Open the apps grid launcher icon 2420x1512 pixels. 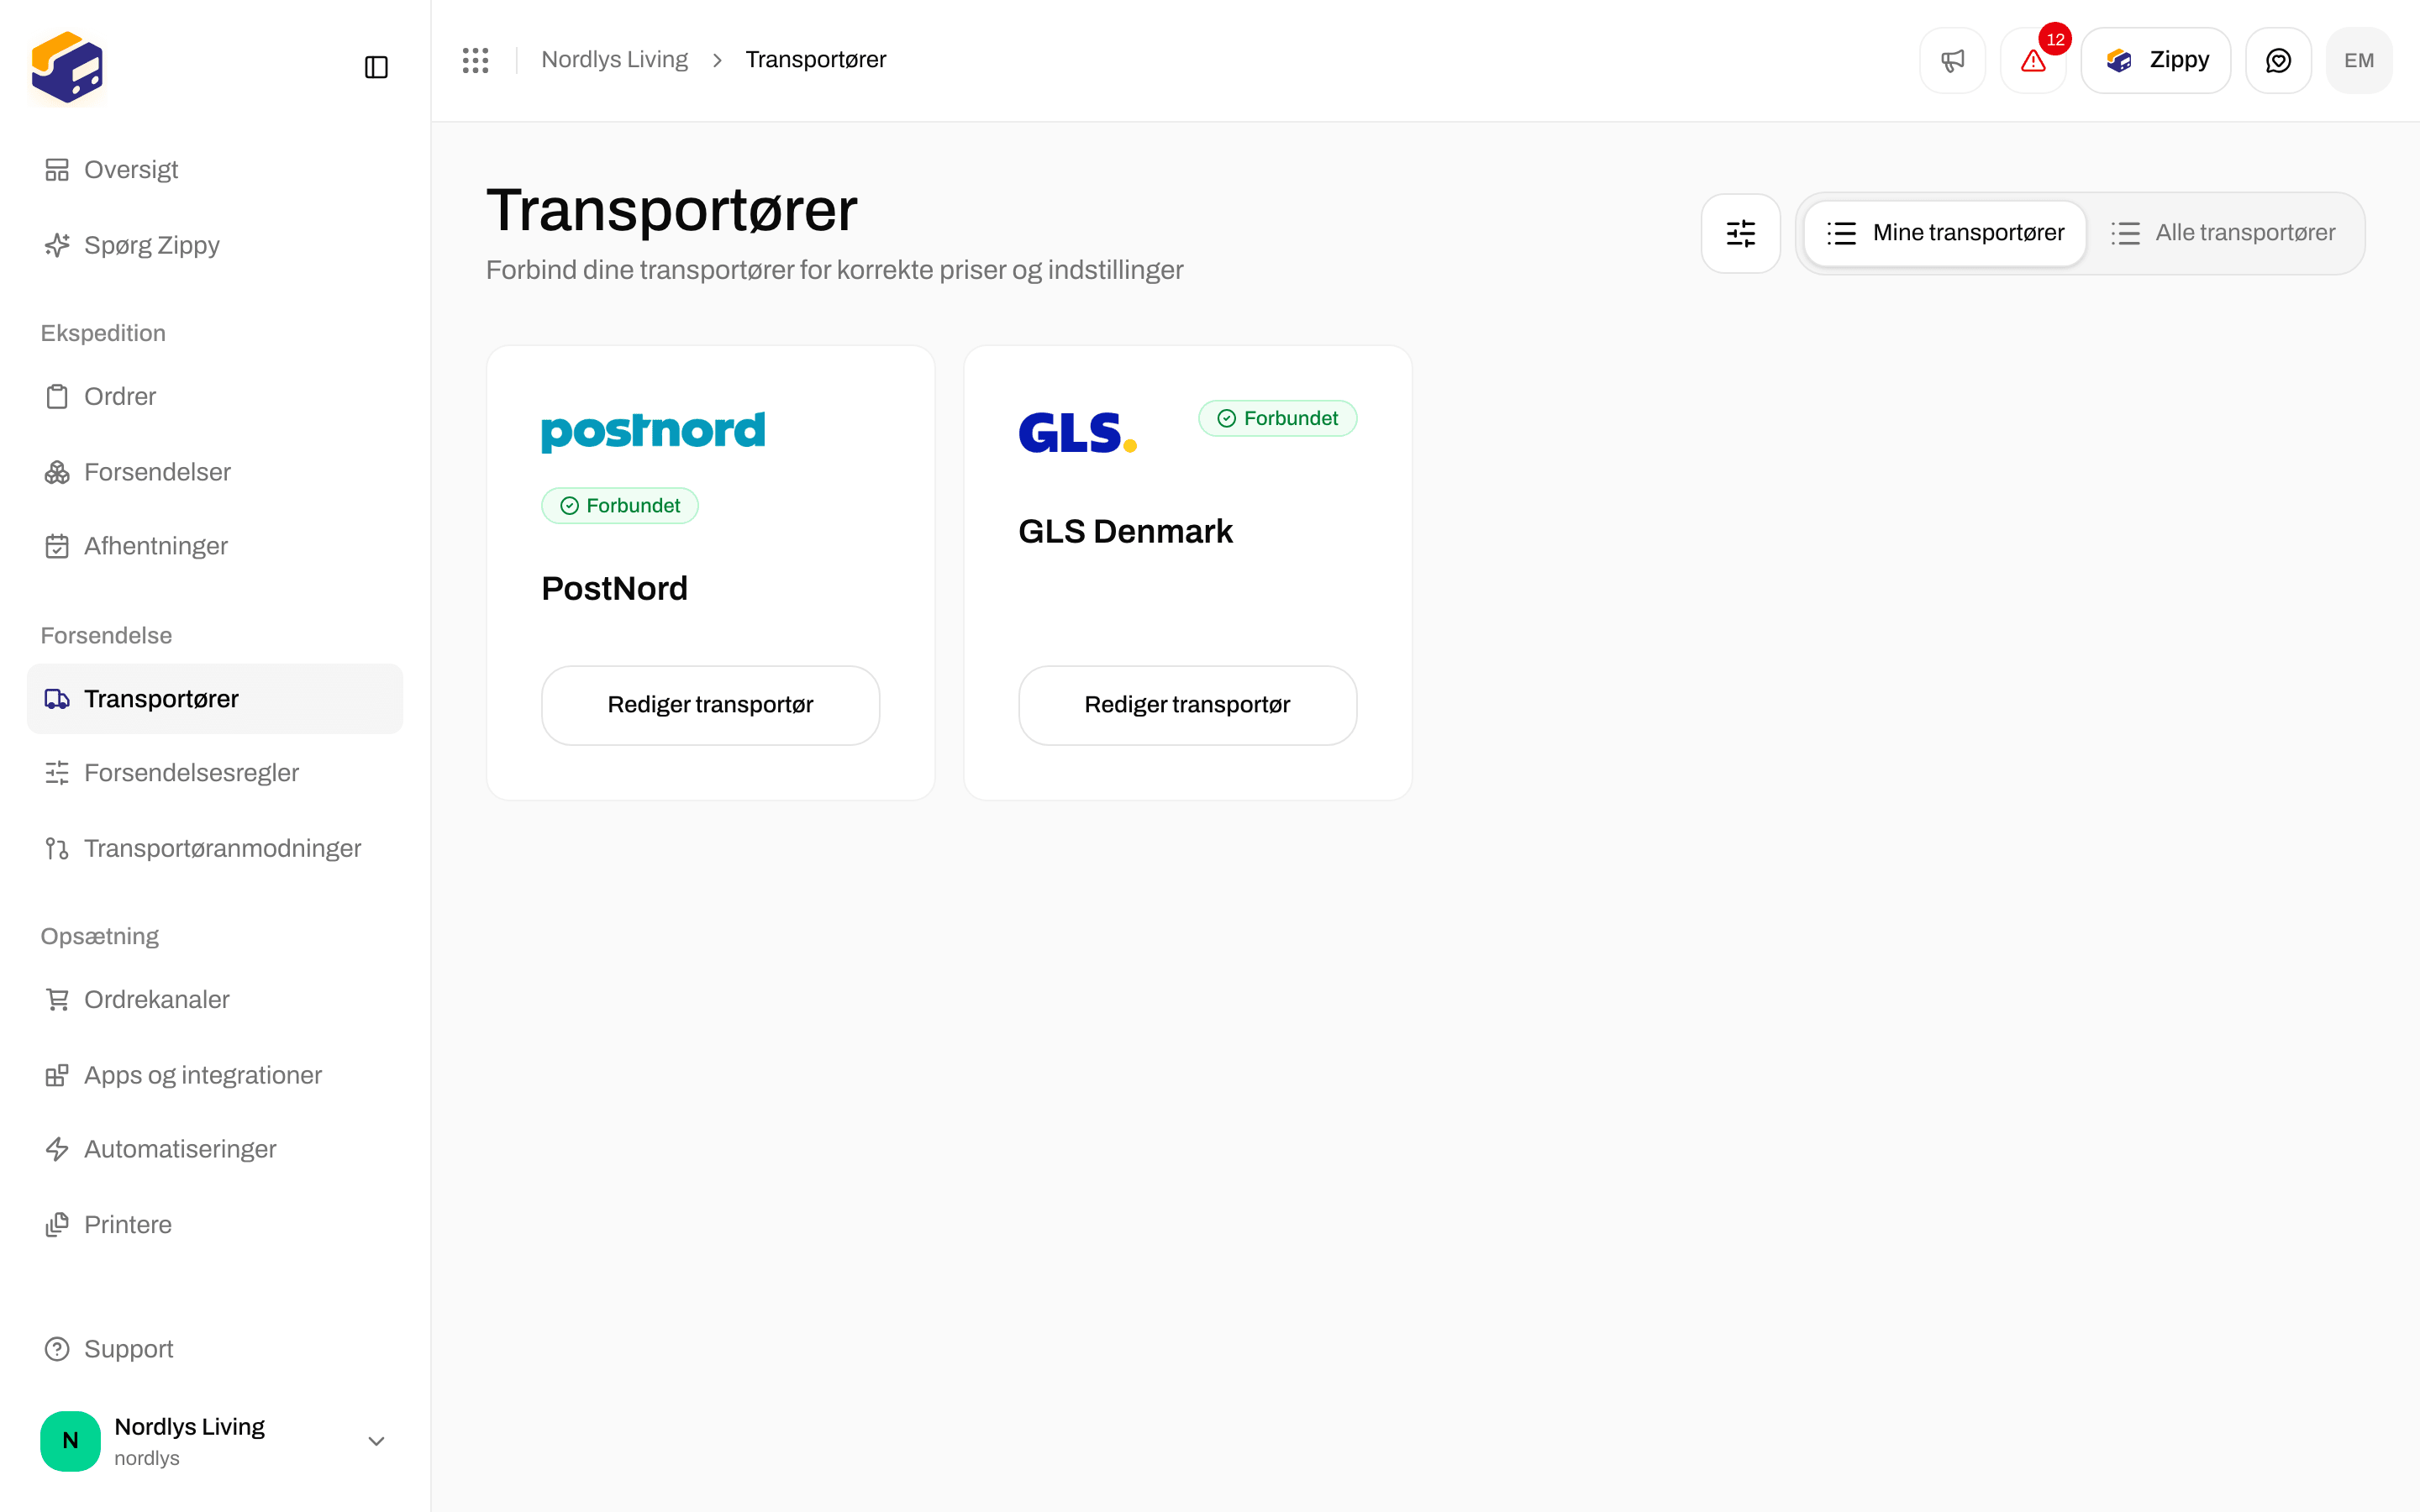tap(476, 60)
